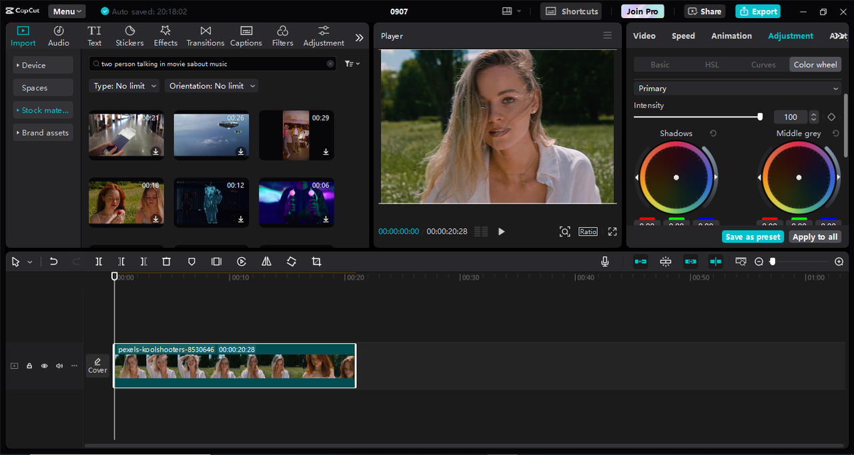The width and height of the screenshot is (854, 455).
Task: Select the Basic adjustment sub-tab
Action: (x=660, y=65)
